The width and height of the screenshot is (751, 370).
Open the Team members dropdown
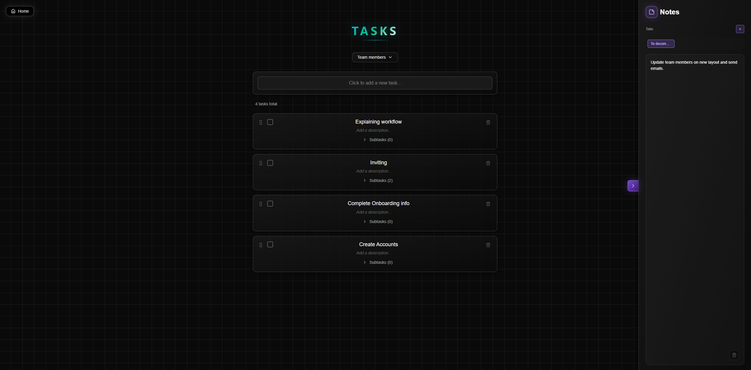pyautogui.click(x=374, y=57)
